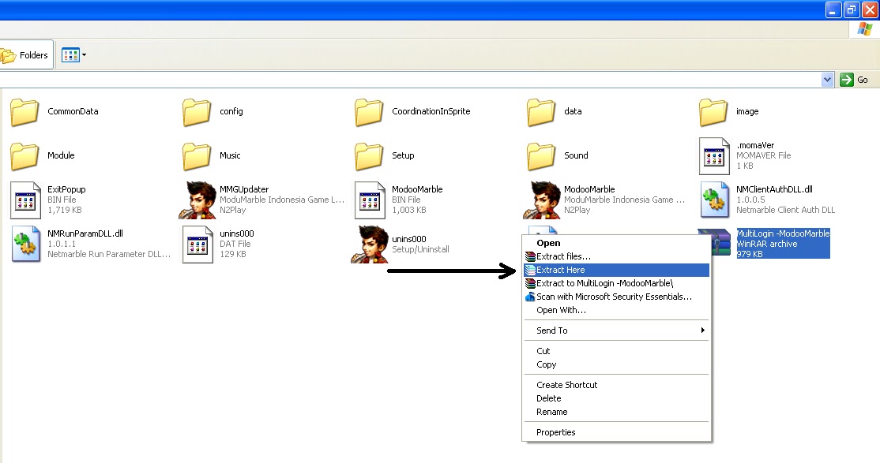Choose Open in the context menu

(616, 243)
